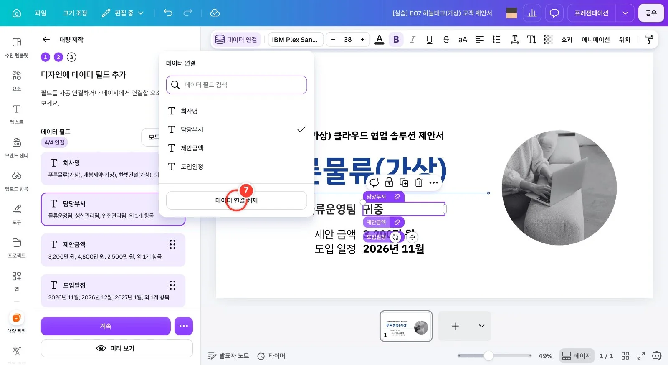This screenshot has height=365, width=668.
Task: Toggle bold formatting
Action: point(396,39)
